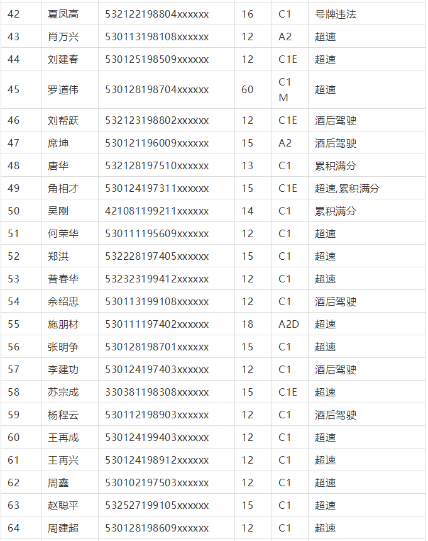
Task: Click the name 赵聪平
Action: [63, 505]
